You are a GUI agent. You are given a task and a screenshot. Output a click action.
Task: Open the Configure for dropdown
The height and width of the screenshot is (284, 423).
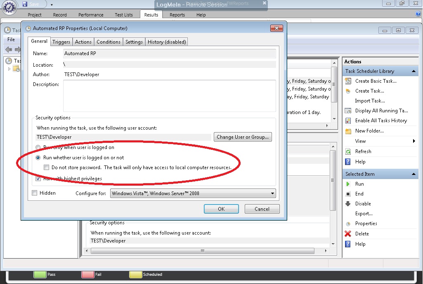(x=193, y=193)
